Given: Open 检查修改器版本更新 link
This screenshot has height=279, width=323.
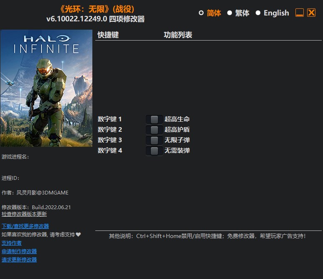Looking at the screenshot, I should 24,214.
